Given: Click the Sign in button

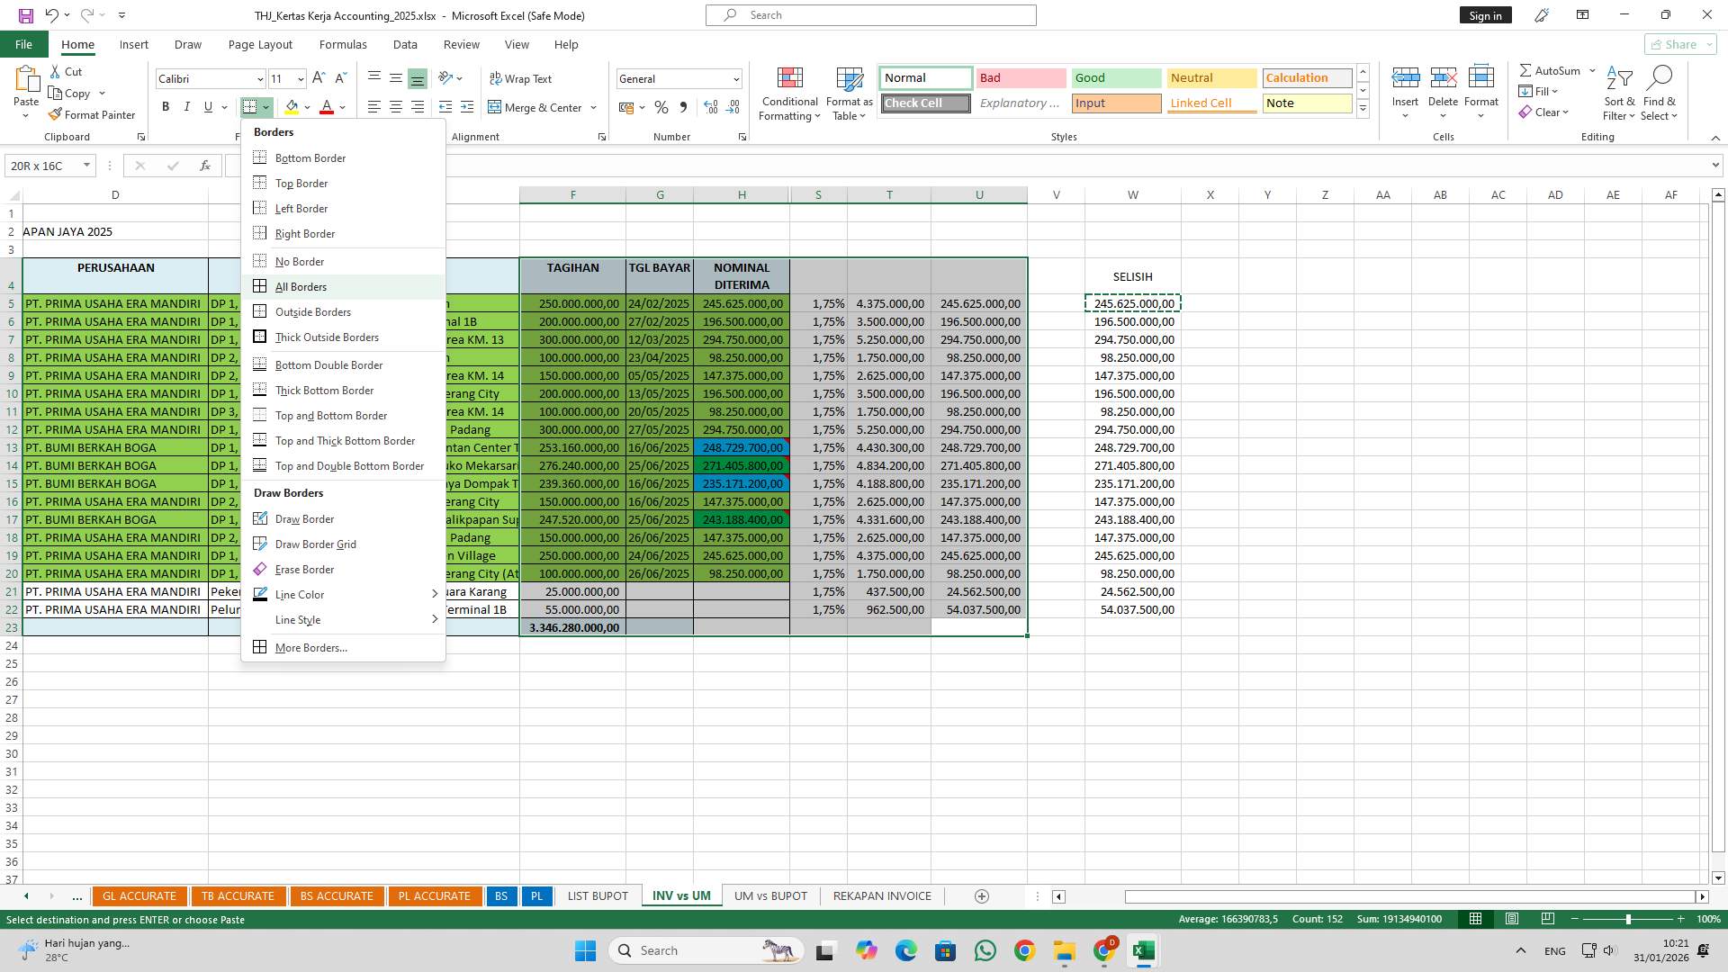Looking at the screenshot, I should click(1485, 15).
